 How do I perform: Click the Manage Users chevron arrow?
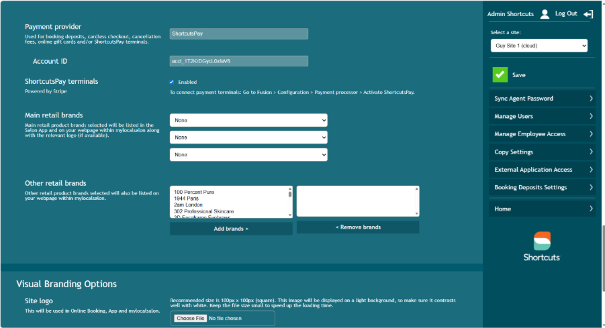tap(591, 116)
